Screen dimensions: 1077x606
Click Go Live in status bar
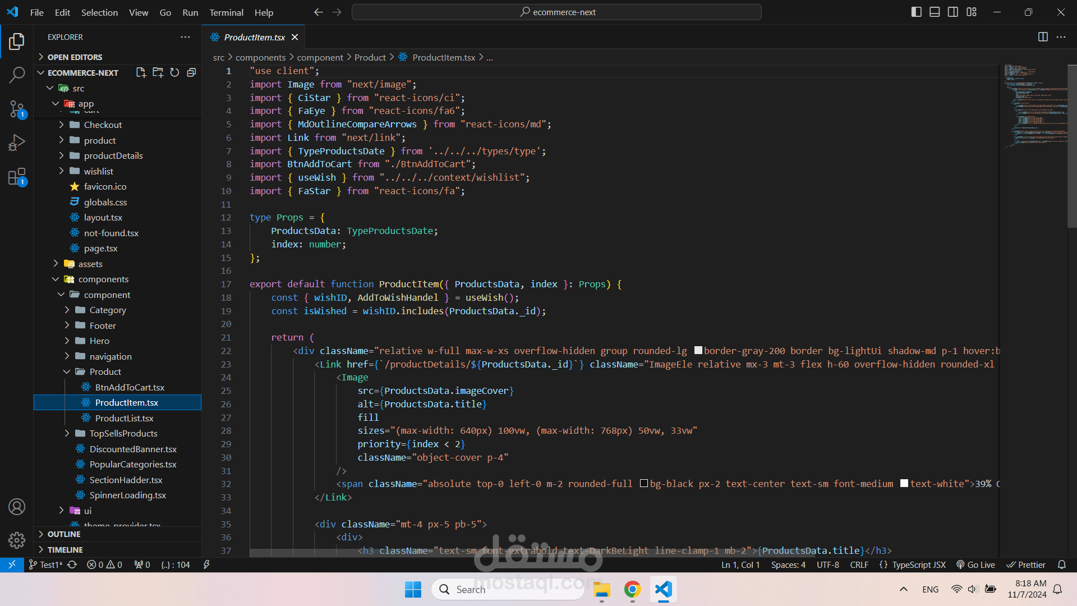click(x=975, y=564)
